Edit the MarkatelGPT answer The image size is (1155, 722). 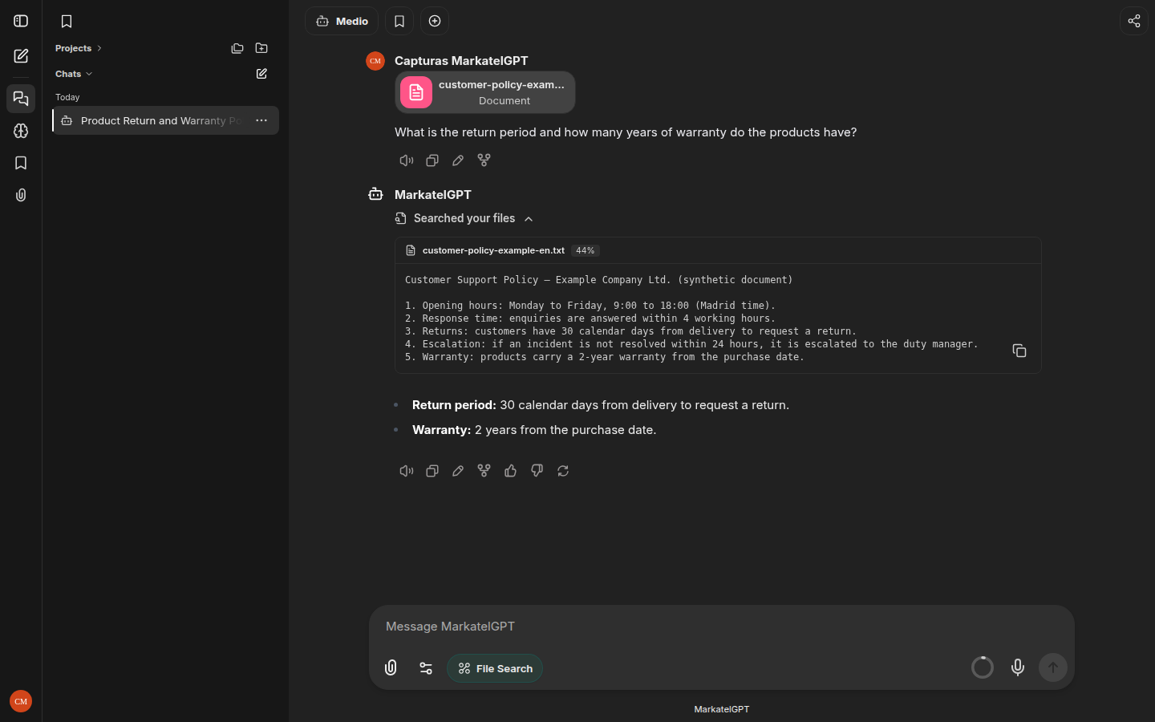click(x=458, y=471)
